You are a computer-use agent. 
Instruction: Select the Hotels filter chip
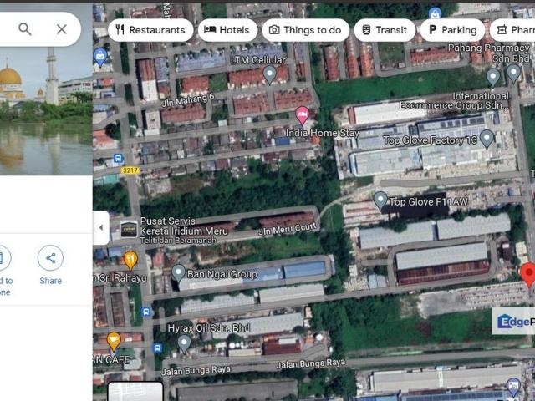[x=230, y=30]
